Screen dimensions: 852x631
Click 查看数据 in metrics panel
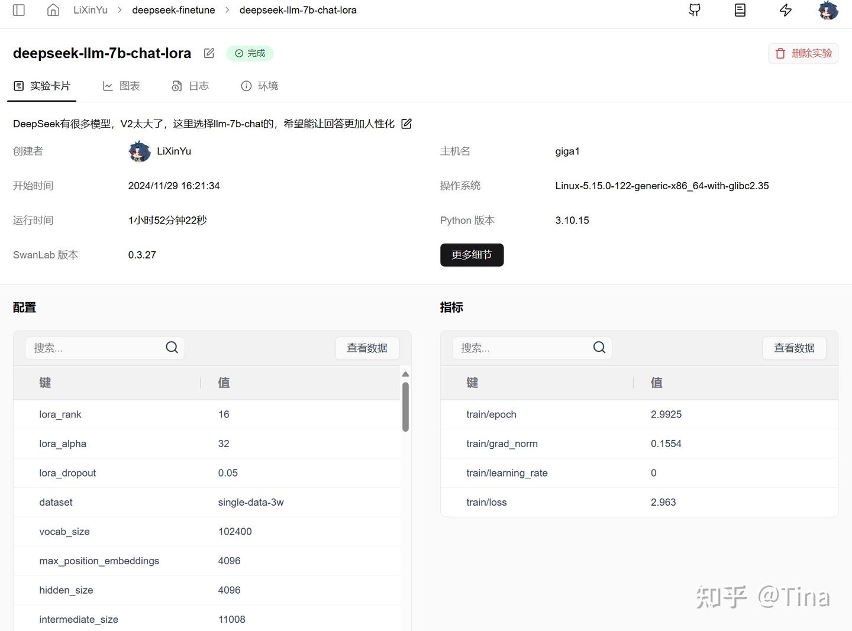[794, 348]
